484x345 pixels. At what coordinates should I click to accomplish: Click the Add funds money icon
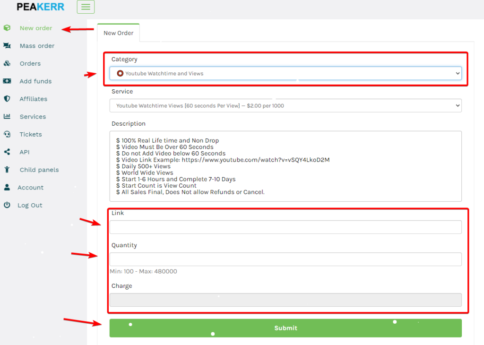pyautogui.click(x=7, y=81)
